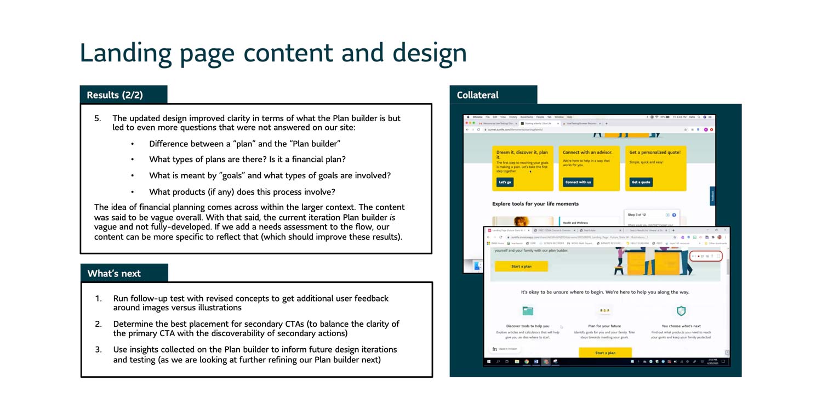Screen dimensions: 822x414
Task: Click bookmark star in Windows Chrome address bar
Action: click(675, 237)
